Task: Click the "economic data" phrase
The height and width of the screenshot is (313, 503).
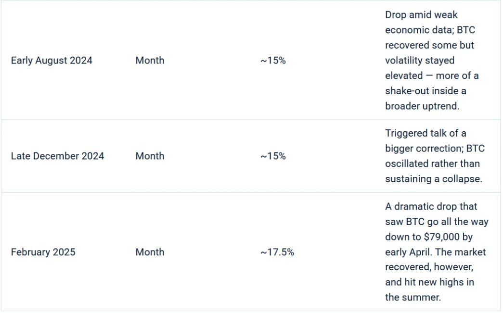Action: point(415,30)
